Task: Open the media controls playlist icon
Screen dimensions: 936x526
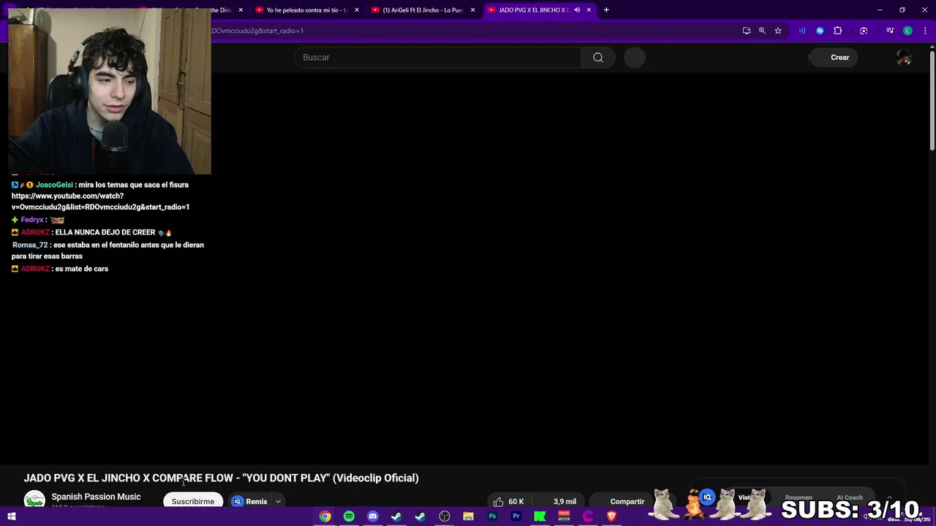Action: coord(890,31)
